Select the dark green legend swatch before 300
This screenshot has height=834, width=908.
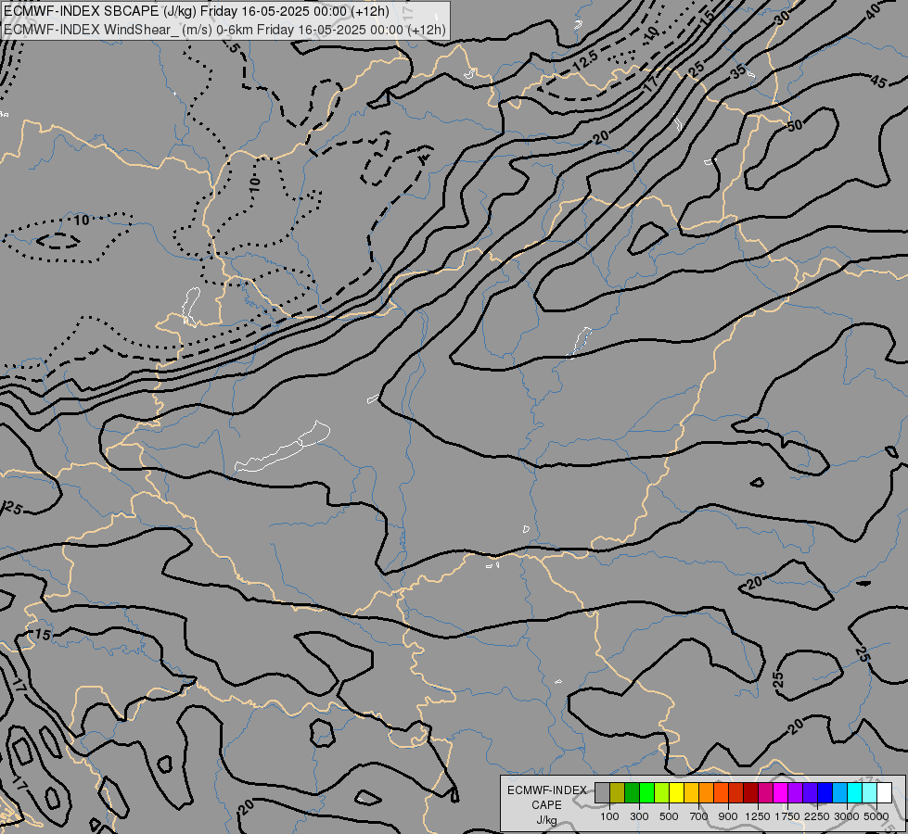(x=632, y=792)
